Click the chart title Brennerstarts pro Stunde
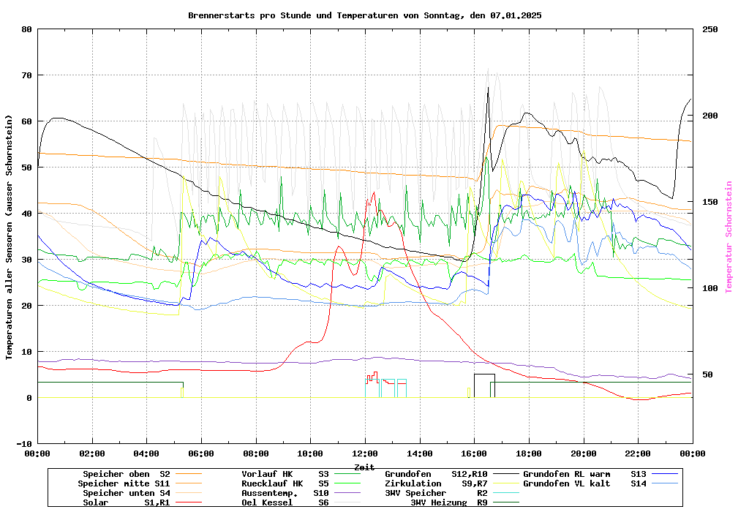 pos(364,15)
